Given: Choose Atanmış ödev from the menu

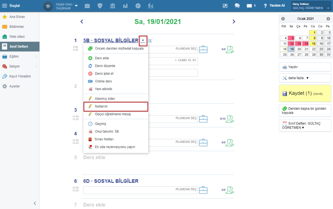Looking at the screenshot, I should (116, 99).
